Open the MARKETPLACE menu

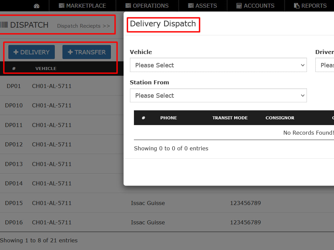coord(82,6)
